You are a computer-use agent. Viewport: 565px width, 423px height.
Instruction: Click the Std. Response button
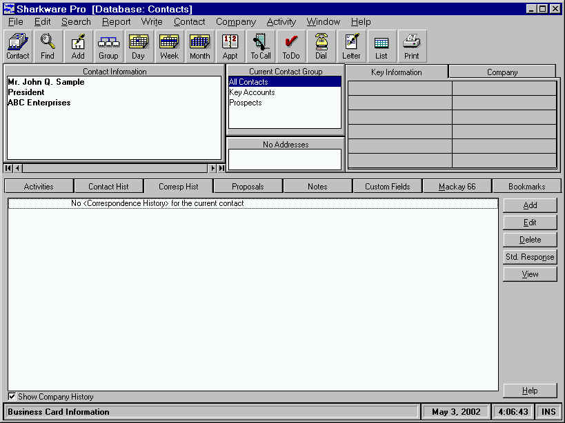tap(529, 257)
